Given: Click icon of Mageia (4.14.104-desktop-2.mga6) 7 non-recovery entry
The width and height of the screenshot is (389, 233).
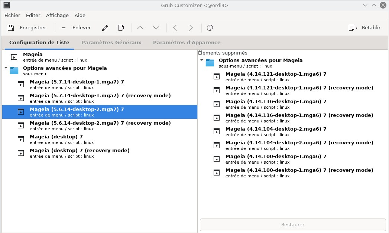Looking at the screenshot, I should point(217,132).
